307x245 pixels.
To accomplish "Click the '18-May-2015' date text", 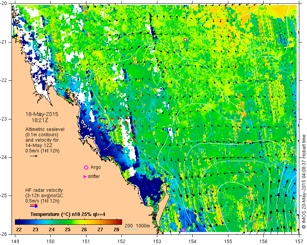I will (42, 114).
